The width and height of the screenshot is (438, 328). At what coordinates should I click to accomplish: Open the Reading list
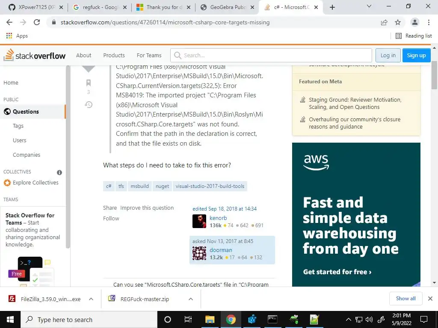coord(414,36)
